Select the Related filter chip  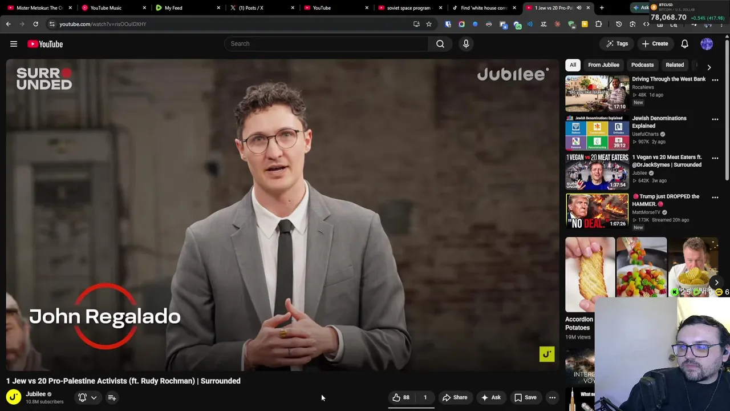(x=675, y=65)
